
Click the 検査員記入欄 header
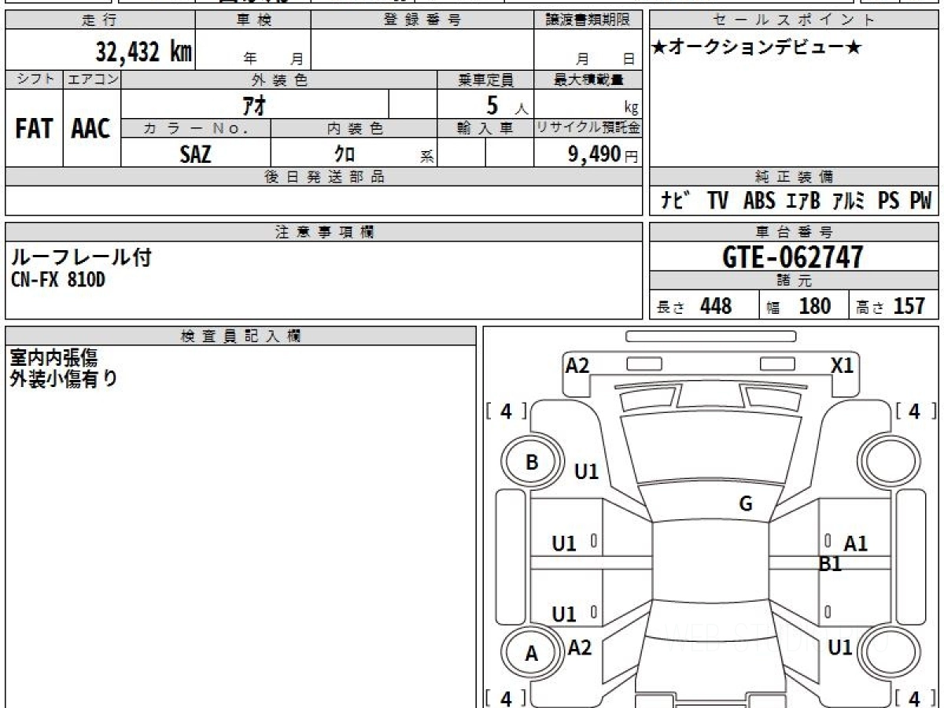point(240,336)
